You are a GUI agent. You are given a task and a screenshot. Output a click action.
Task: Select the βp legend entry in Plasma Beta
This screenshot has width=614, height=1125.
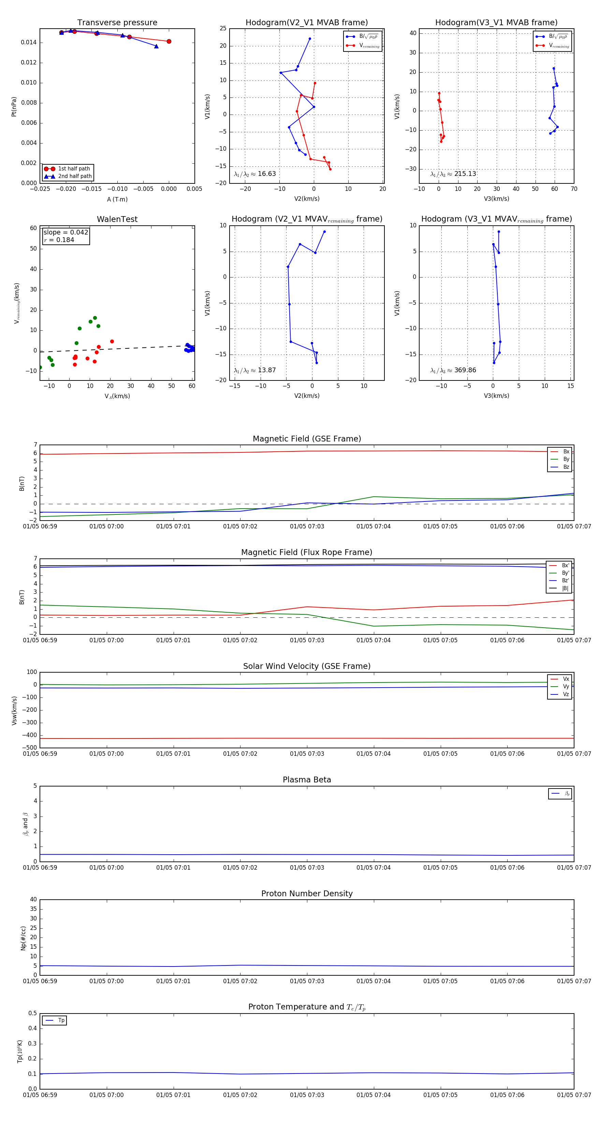tap(560, 794)
